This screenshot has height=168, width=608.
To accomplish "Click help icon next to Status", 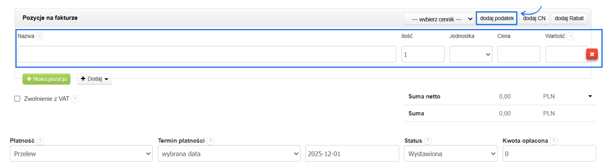I will click(x=427, y=141).
